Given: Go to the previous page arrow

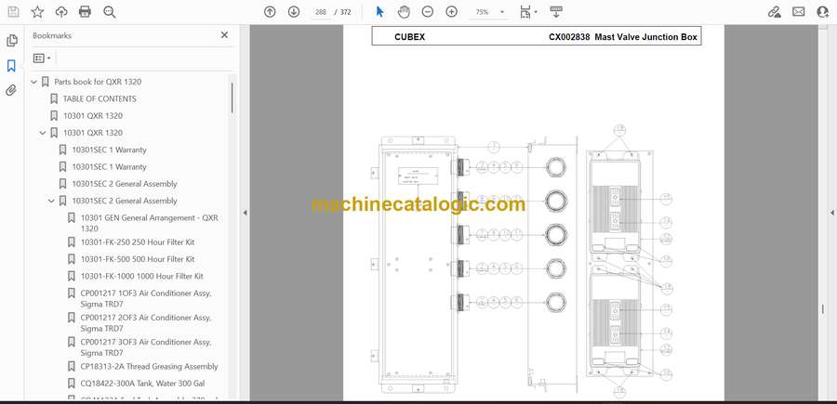Looking at the screenshot, I should click(x=270, y=12).
